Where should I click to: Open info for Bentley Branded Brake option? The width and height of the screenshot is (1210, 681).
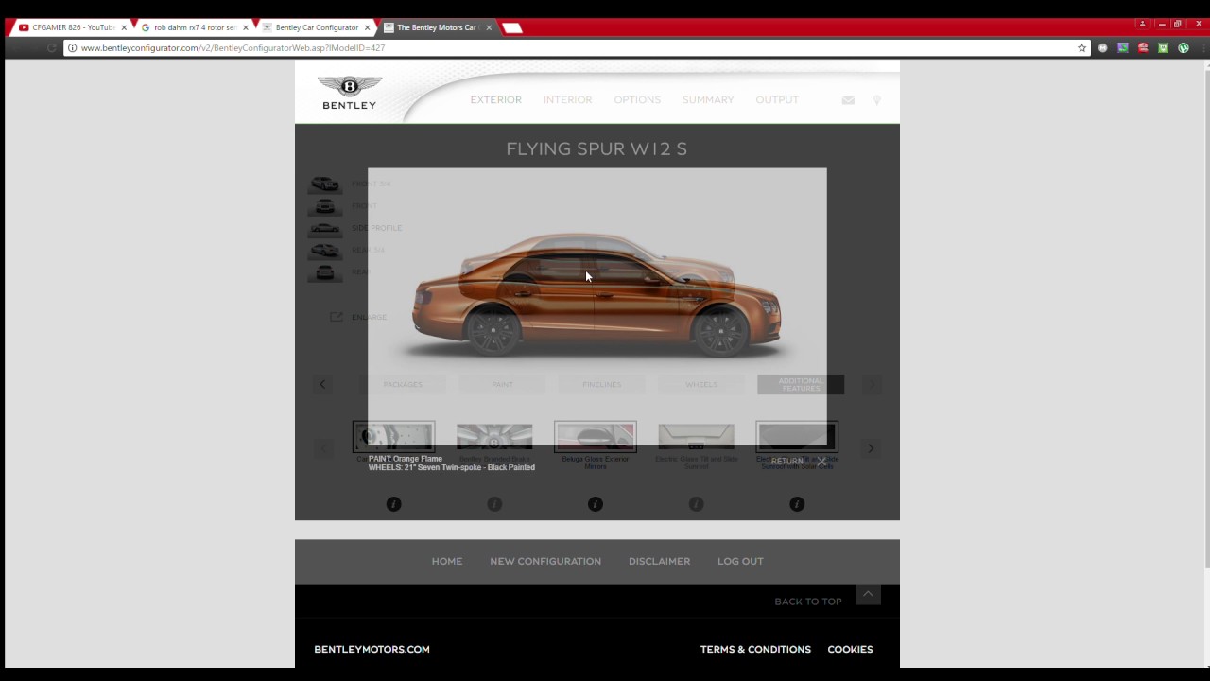pyautogui.click(x=494, y=504)
